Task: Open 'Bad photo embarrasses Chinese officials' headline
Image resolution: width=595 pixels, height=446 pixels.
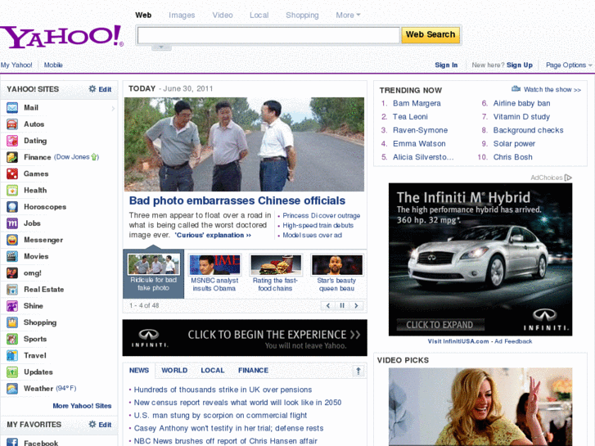Action: pyautogui.click(x=237, y=200)
